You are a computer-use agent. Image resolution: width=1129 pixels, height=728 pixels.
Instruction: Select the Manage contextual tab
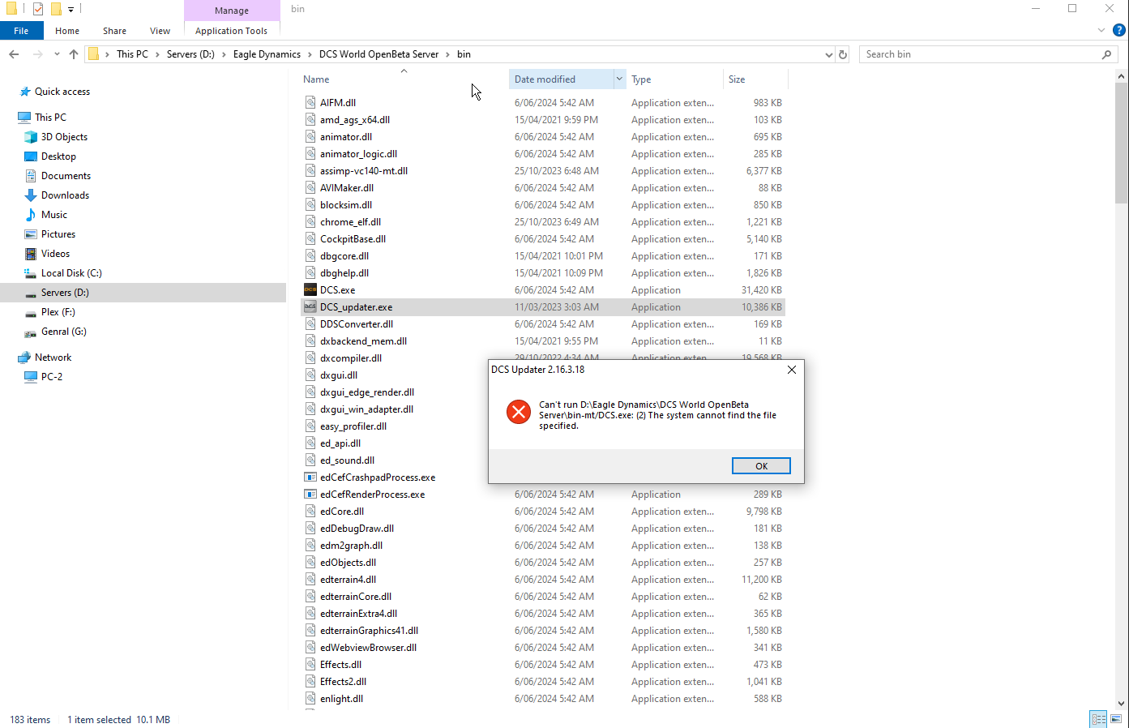click(x=232, y=11)
